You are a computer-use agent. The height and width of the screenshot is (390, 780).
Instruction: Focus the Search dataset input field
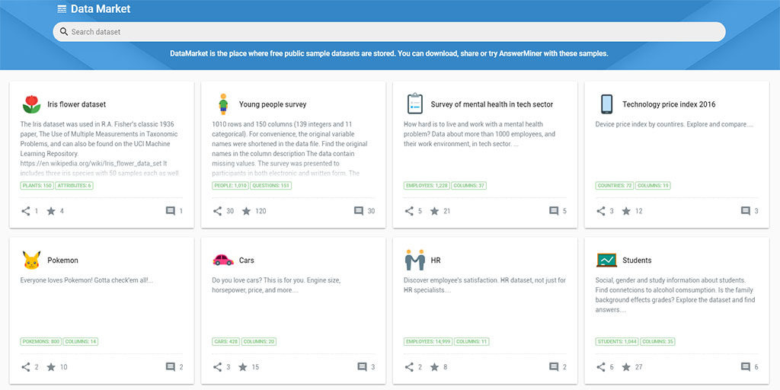389,32
